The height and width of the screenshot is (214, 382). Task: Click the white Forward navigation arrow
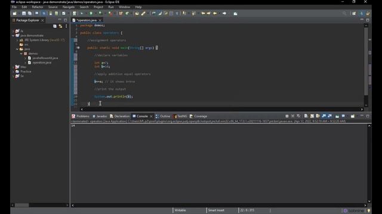[x=224, y=14]
